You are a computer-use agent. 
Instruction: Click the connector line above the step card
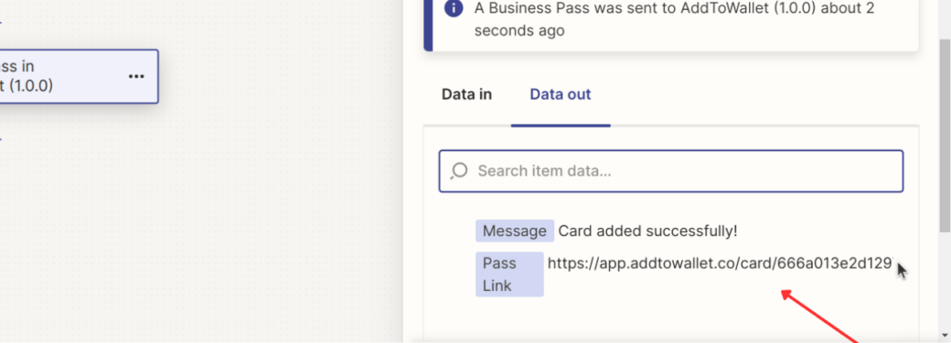[x=1, y=23]
